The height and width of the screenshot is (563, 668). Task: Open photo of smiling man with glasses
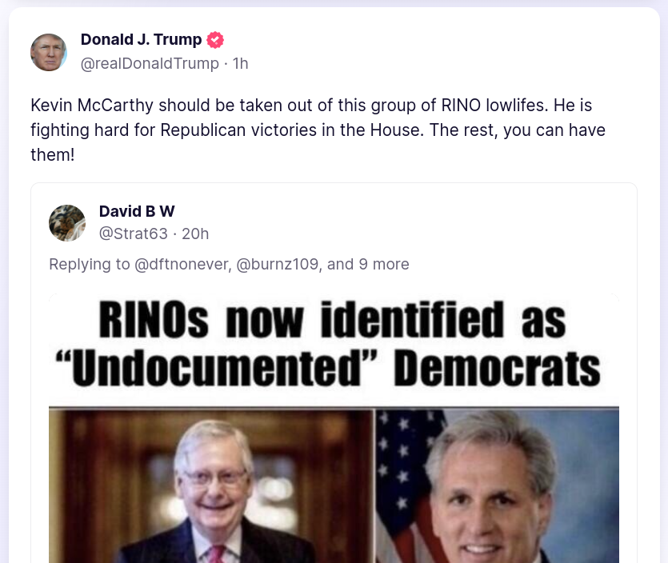coord(211,485)
